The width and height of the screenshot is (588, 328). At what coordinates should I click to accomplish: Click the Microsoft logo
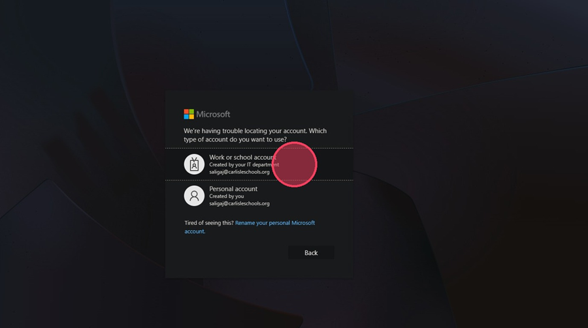(207, 114)
